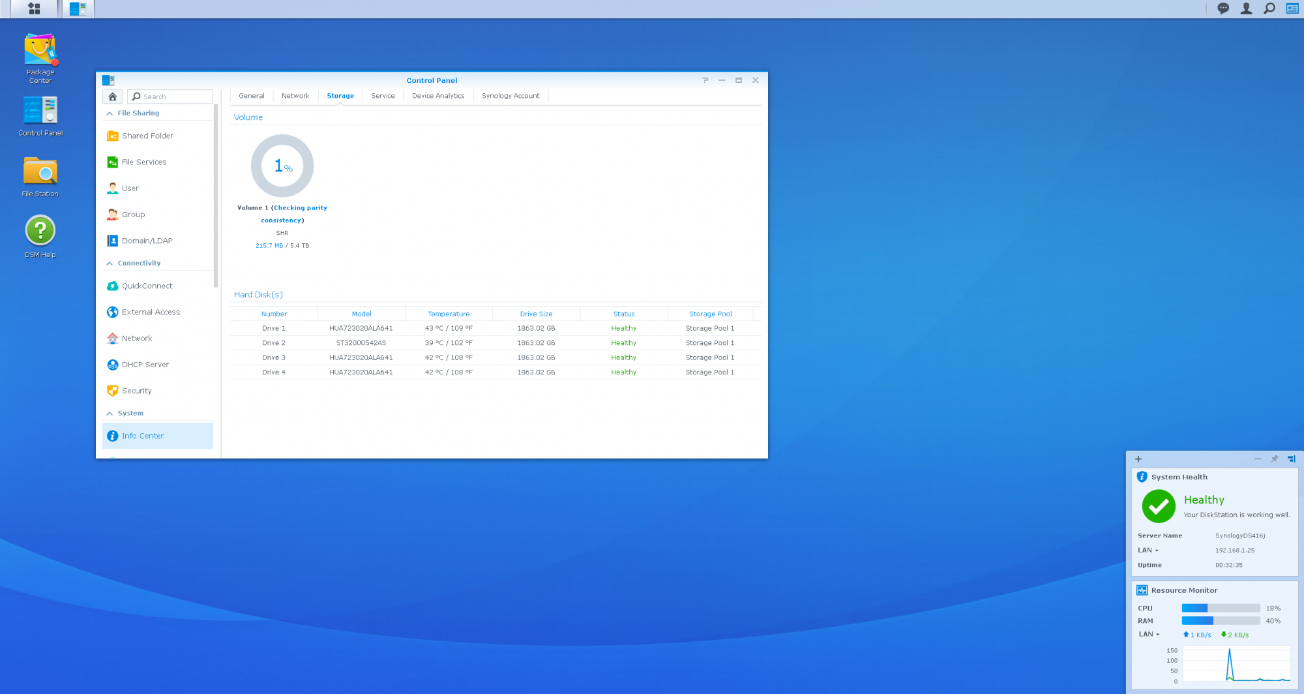Click the Main Menu grid icon
Viewport: 1304px width, 694px height.
(x=34, y=8)
